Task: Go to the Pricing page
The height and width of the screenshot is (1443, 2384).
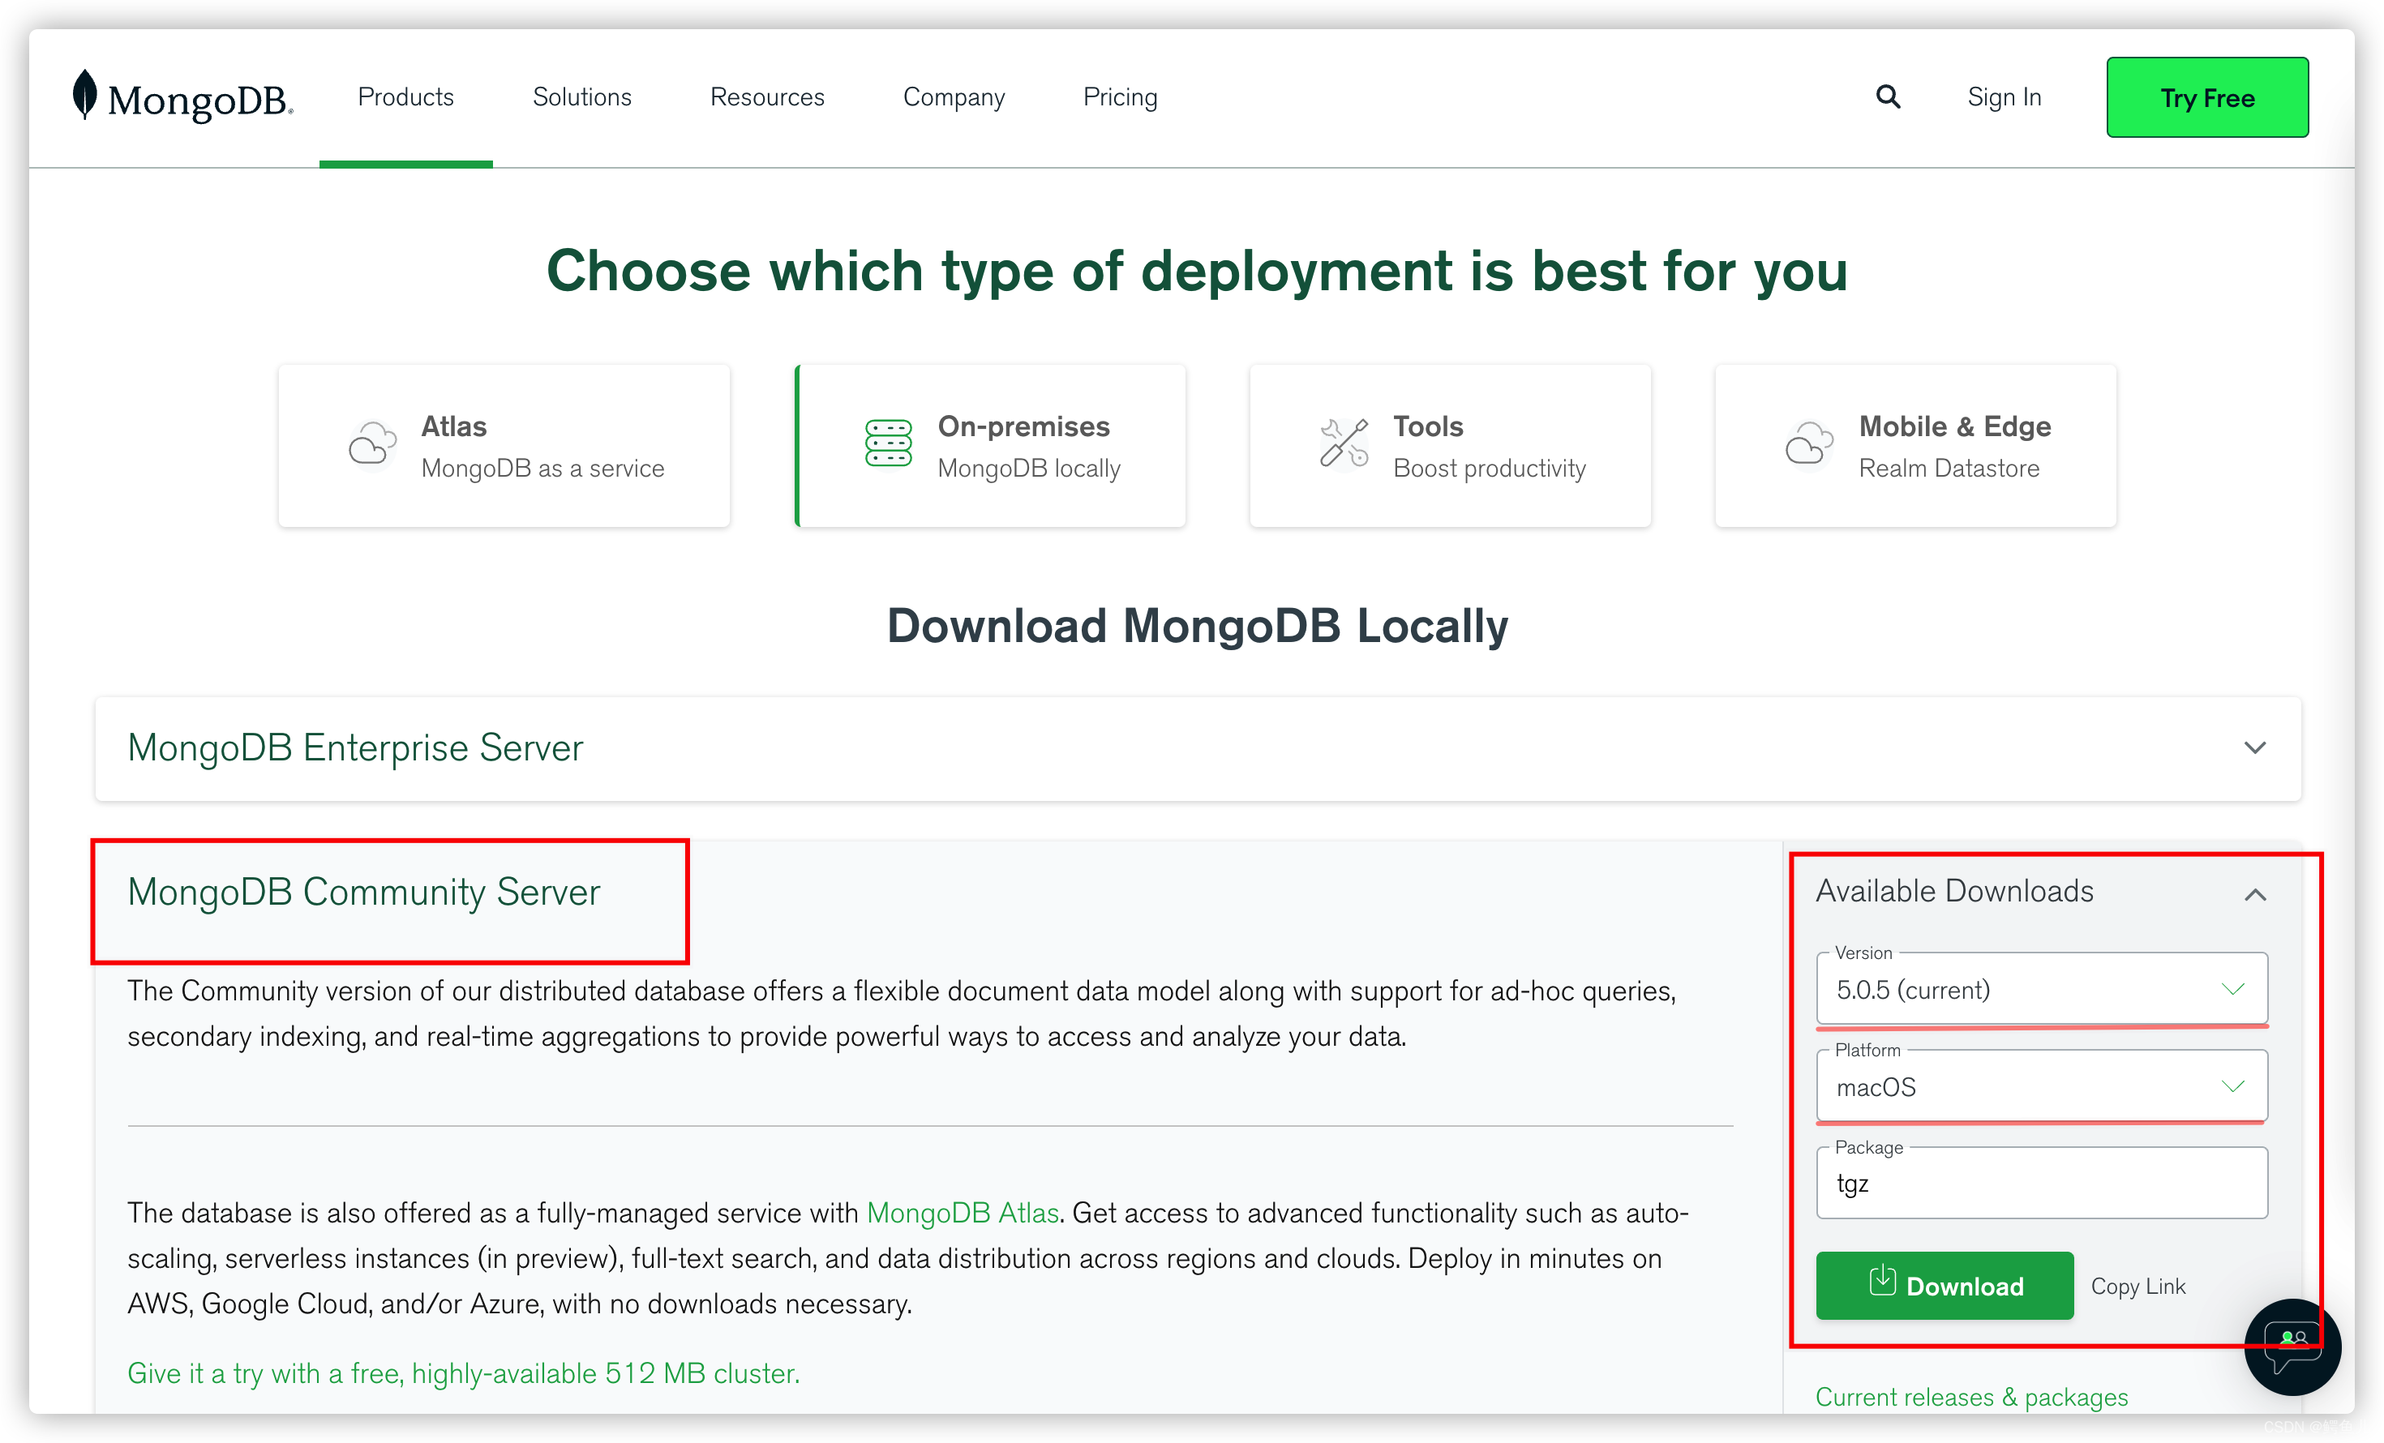Action: click(x=1121, y=96)
